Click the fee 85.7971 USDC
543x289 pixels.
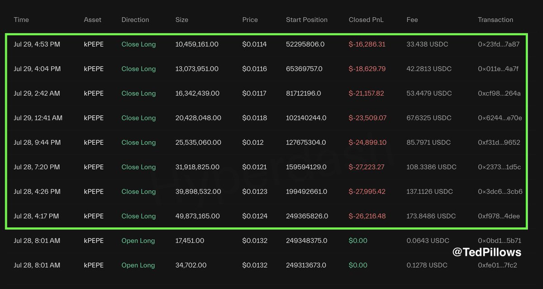tap(429, 142)
